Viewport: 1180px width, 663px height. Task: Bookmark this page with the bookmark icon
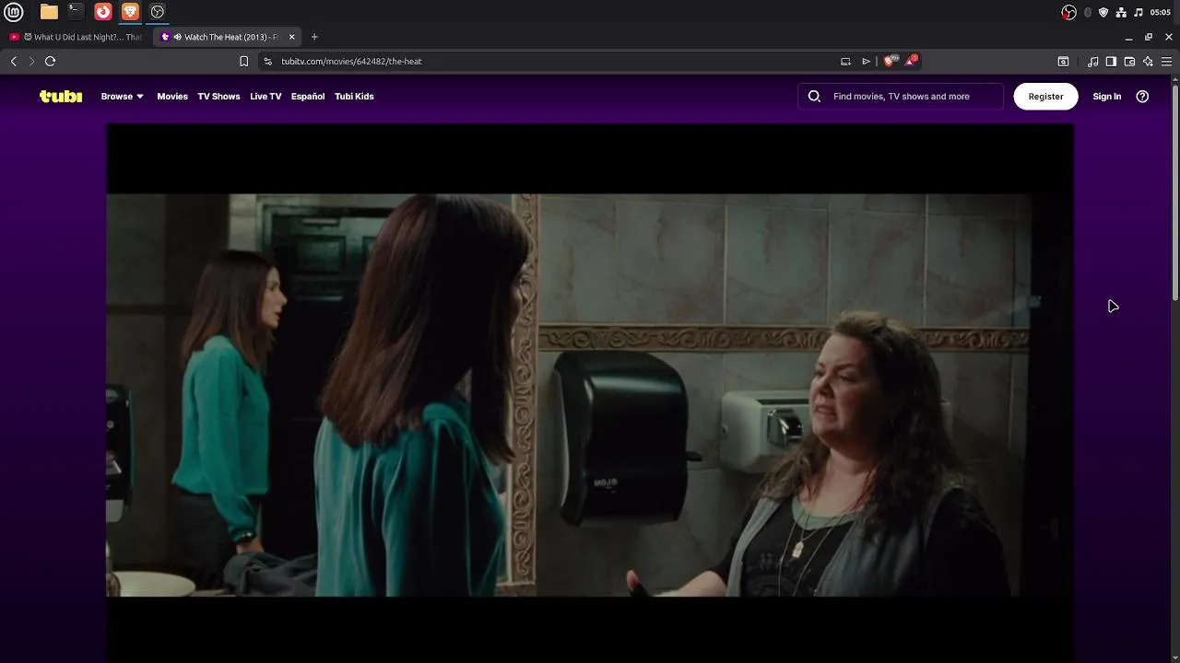tap(243, 61)
